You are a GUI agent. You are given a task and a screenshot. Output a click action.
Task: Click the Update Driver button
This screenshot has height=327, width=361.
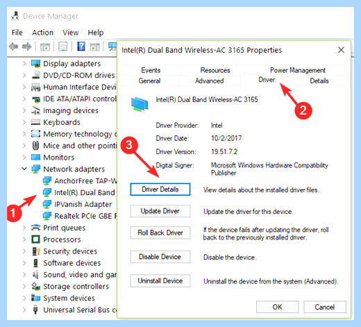pyautogui.click(x=160, y=211)
